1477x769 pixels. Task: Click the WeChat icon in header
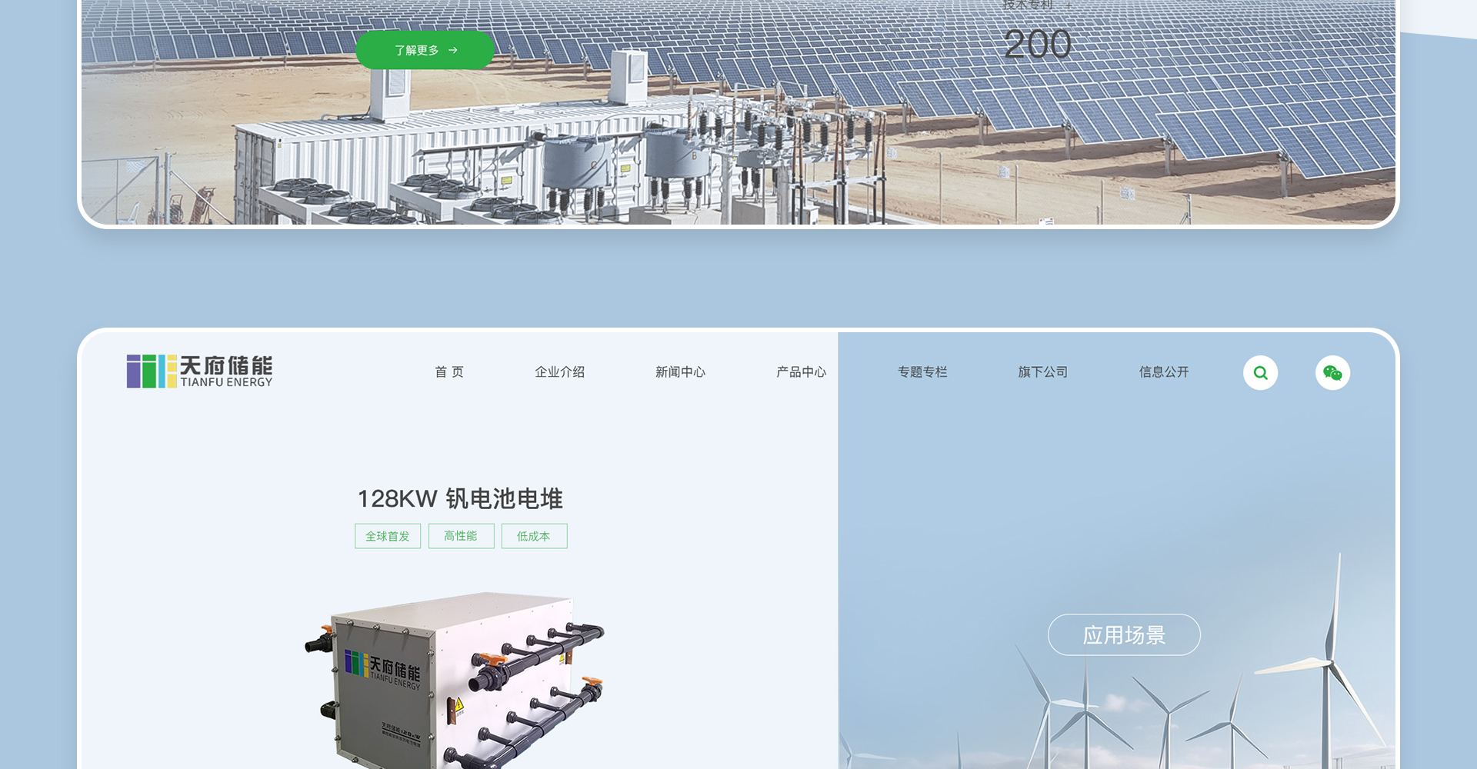point(1332,373)
